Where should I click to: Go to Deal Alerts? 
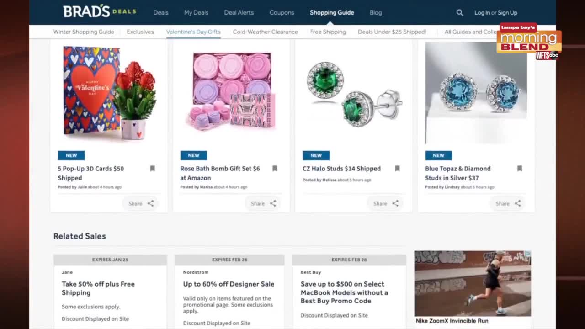(x=239, y=13)
